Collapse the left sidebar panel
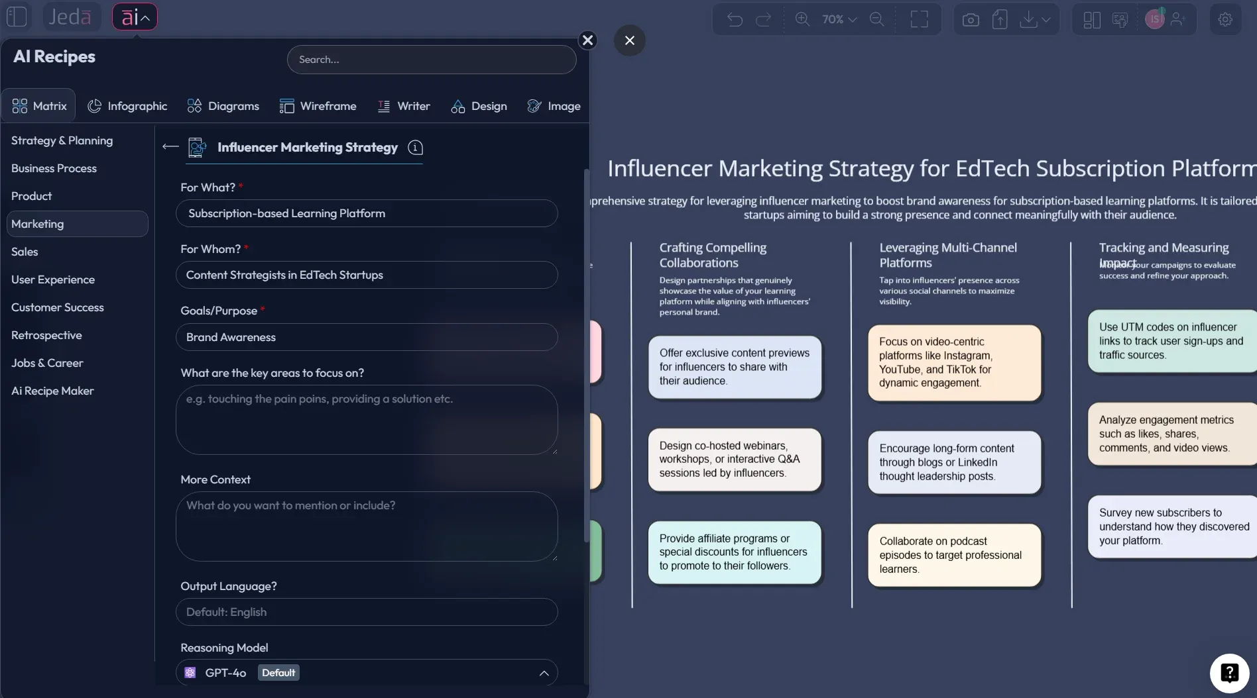The height and width of the screenshot is (698, 1257). point(17,17)
